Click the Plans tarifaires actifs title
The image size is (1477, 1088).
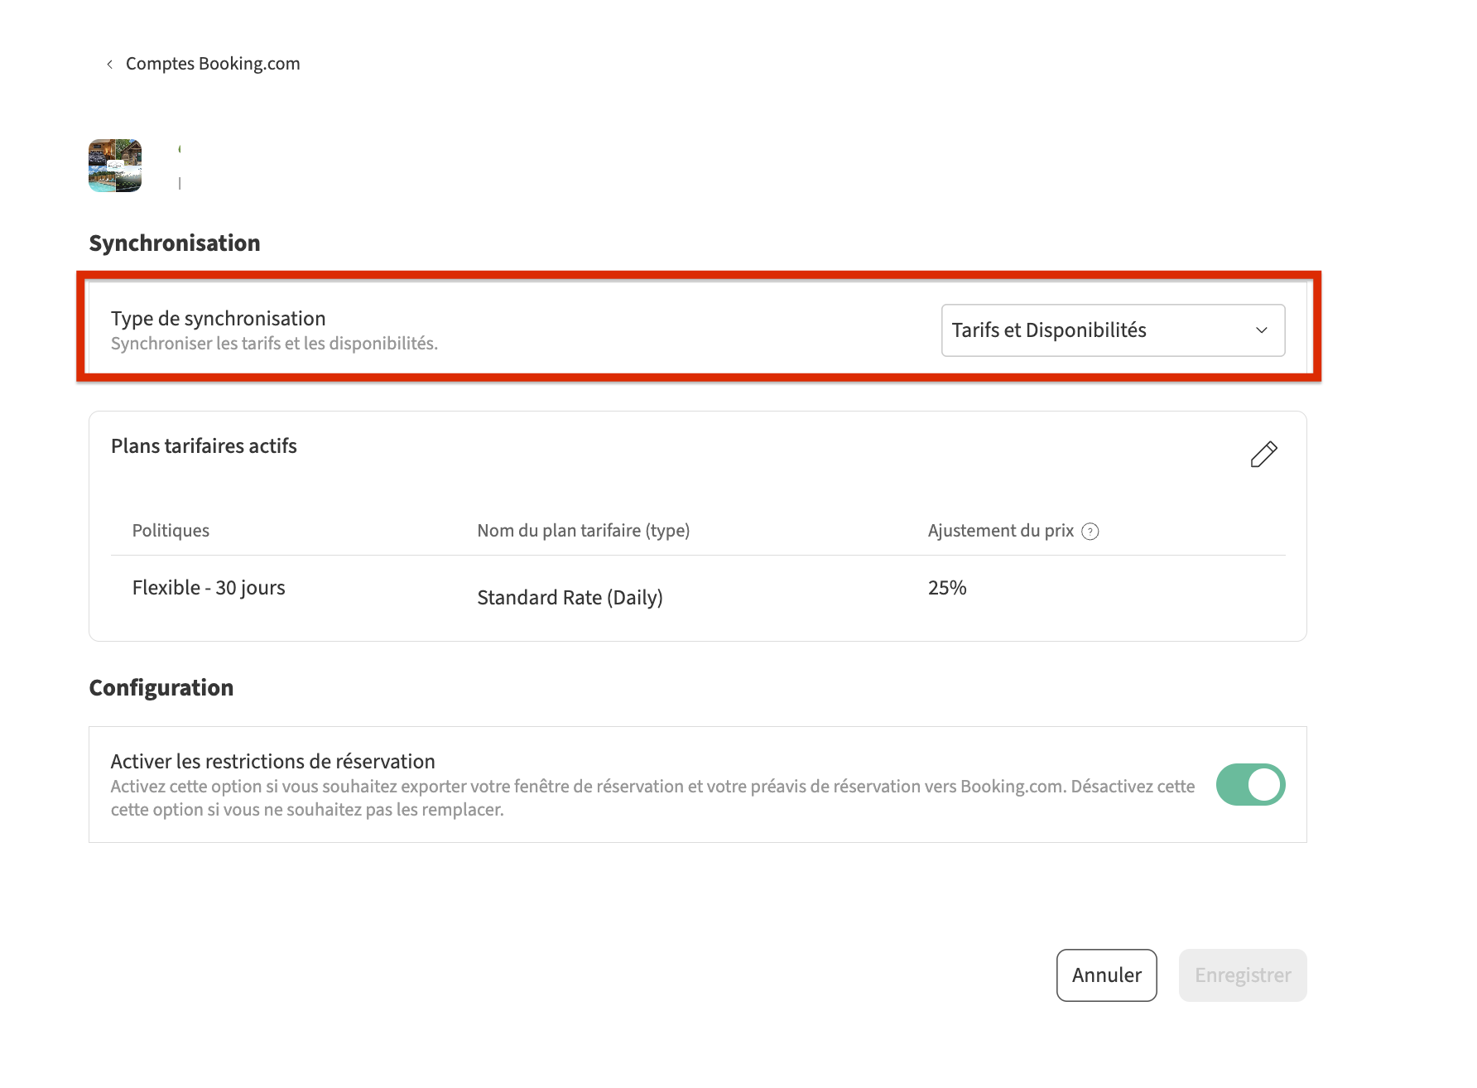pyautogui.click(x=204, y=446)
